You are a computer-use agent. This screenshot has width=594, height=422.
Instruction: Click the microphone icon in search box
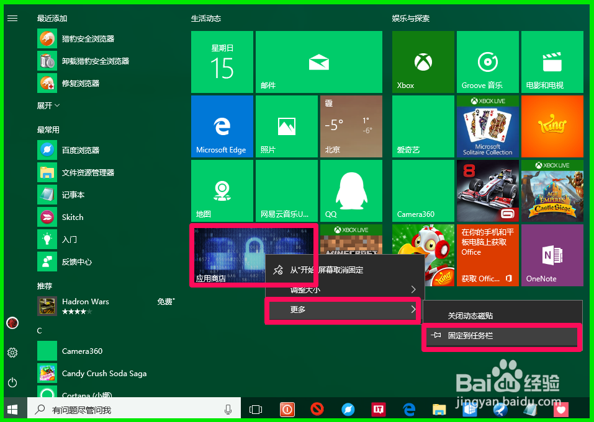228,410
